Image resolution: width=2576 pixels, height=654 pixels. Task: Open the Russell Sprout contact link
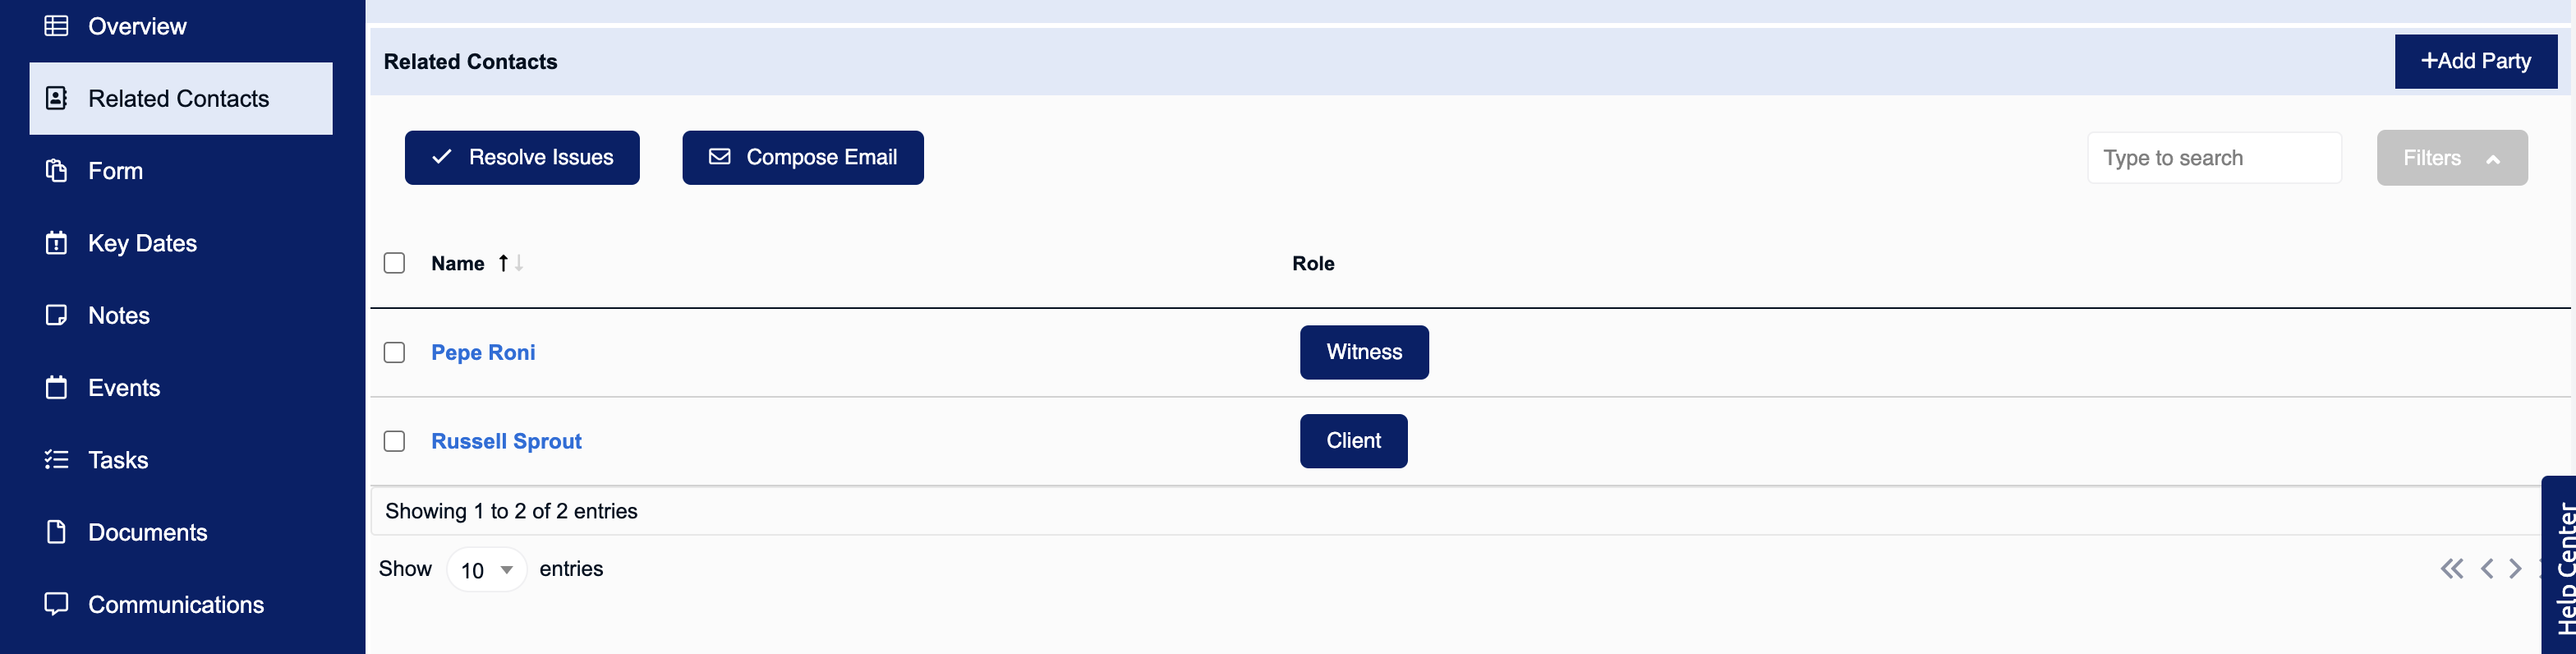[506, 441]
